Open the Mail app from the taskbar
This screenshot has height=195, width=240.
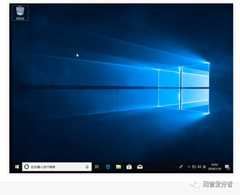[140, 167]
